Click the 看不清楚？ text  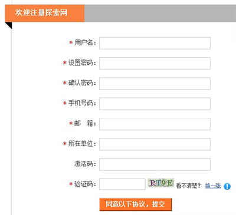pyautogui.click(x=188, y=186)
